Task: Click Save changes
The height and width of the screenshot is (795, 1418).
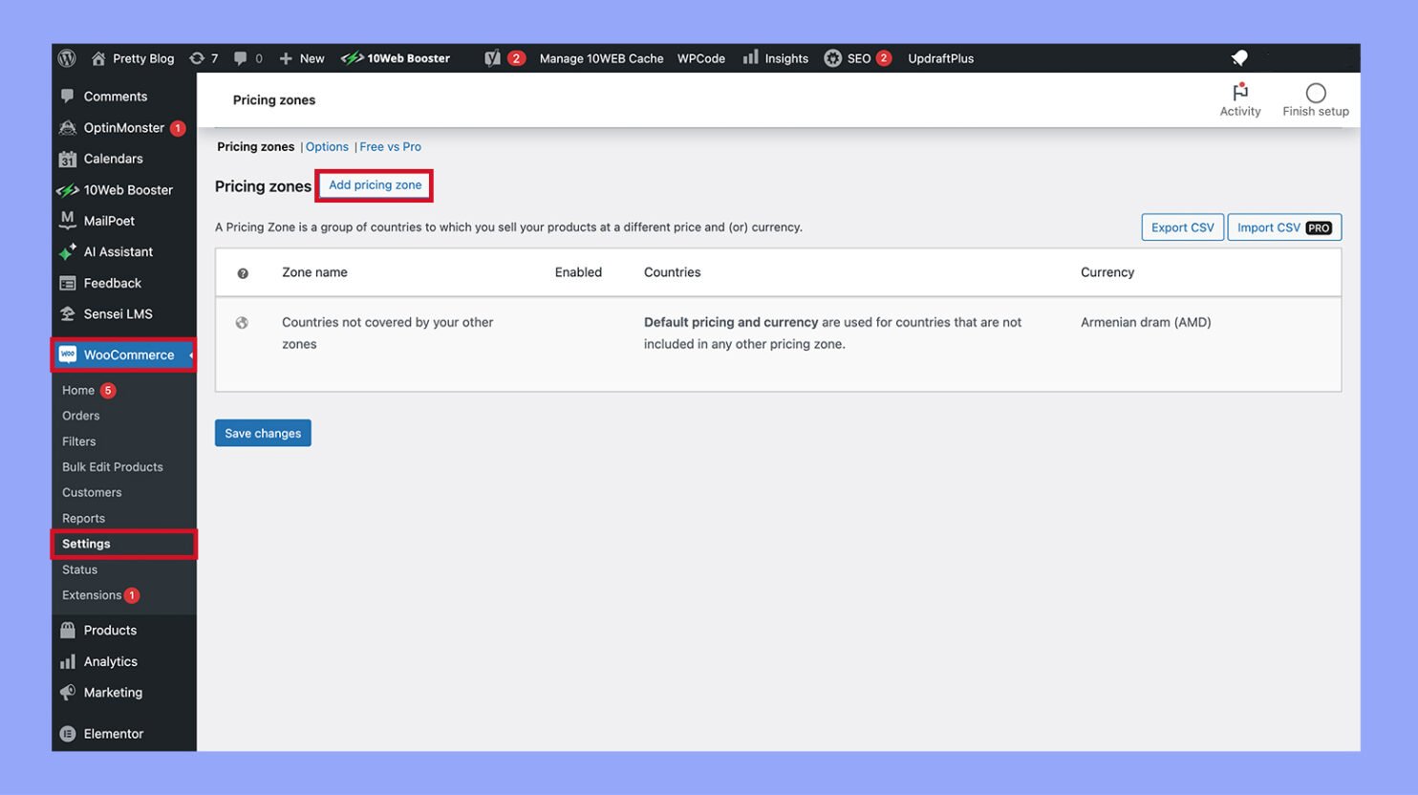Action: coord(263,432)
